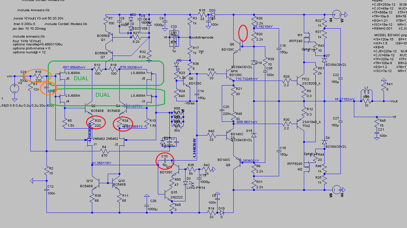Click '.options maxstep=0.48831106u' directive text

click(x=37, y=44)
